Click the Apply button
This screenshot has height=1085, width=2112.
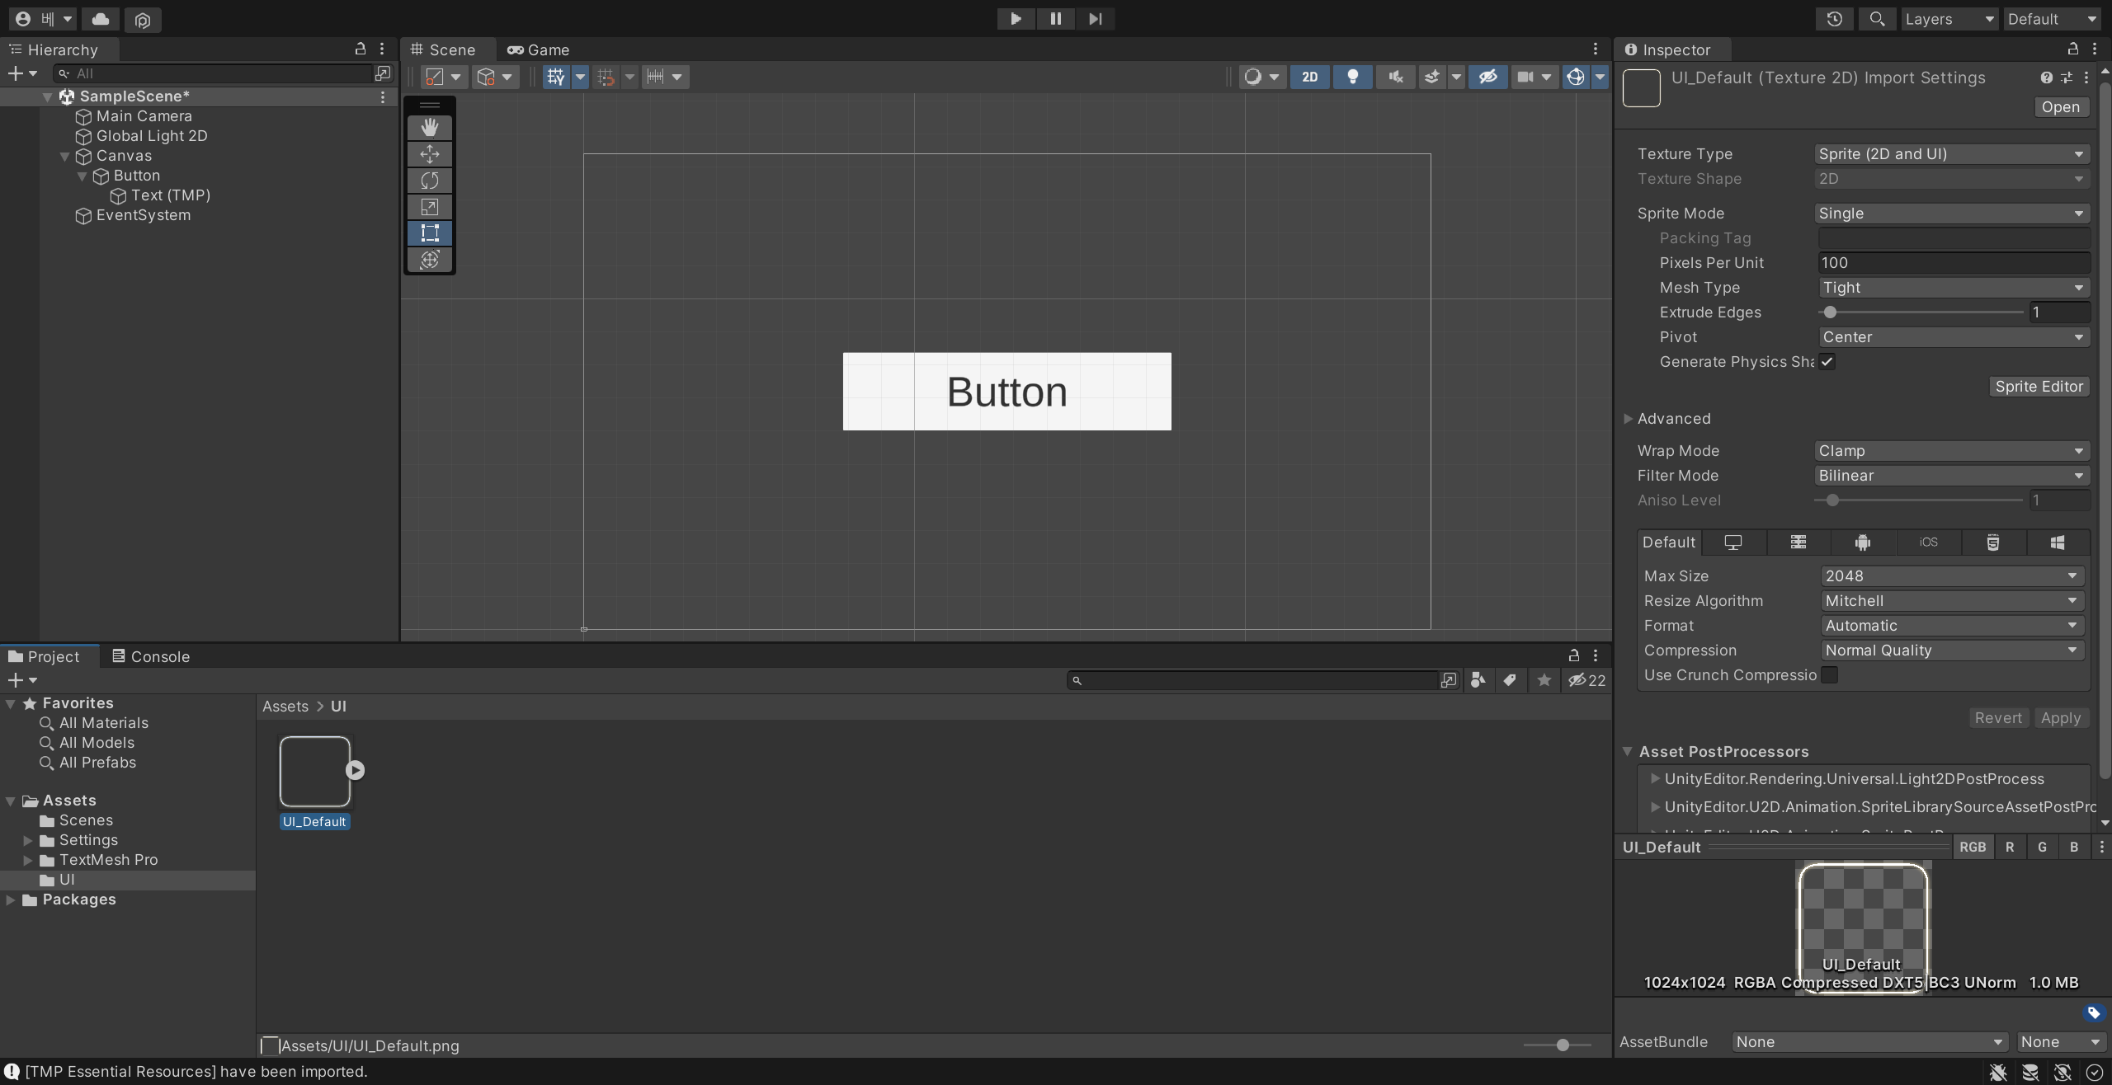(x=2060, y=718)
